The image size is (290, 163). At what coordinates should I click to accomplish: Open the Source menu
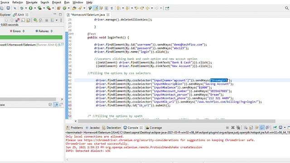pos(5,2)
